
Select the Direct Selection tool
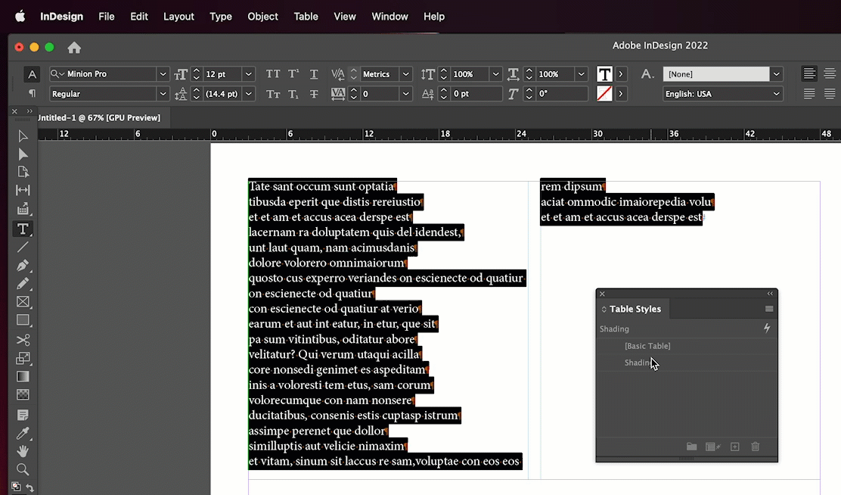tap(23, 154)
